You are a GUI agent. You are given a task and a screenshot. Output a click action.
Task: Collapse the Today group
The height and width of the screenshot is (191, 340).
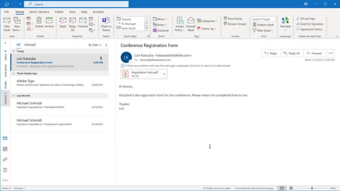[14, 51]
